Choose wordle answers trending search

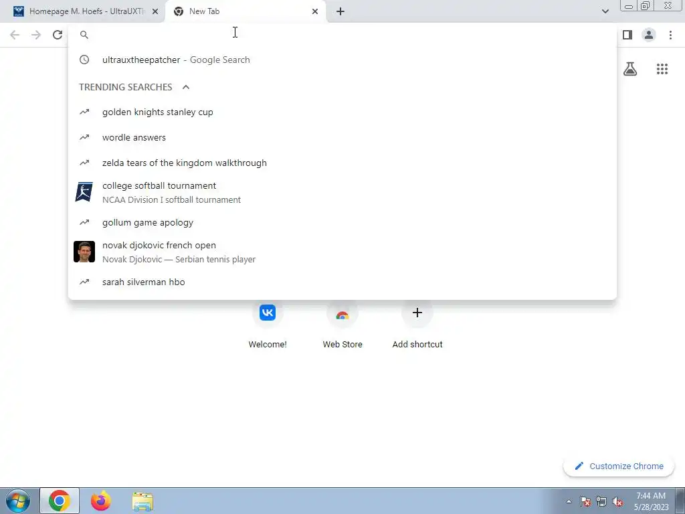[x=342, y=138]
